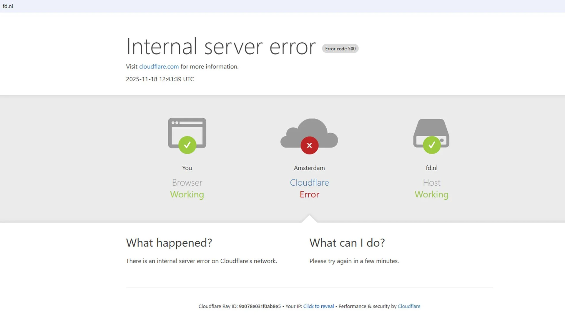Click the Working status under Host
This screenshot has height=316, width=565.
pos(431,194)
